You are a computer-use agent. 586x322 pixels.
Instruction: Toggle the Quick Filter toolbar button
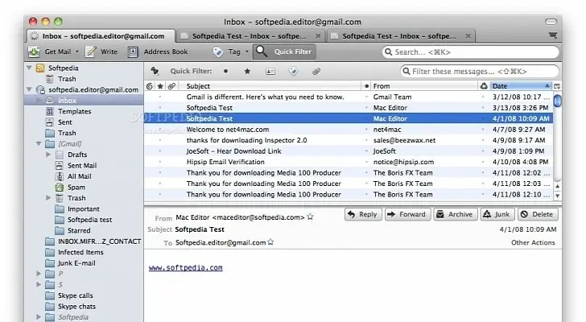pos(284,52)
